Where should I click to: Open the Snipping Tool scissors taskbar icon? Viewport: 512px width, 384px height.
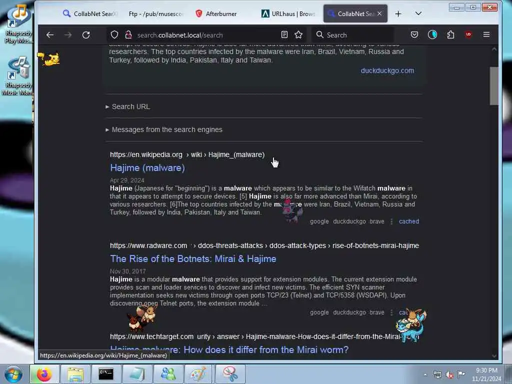click(230, 374)
